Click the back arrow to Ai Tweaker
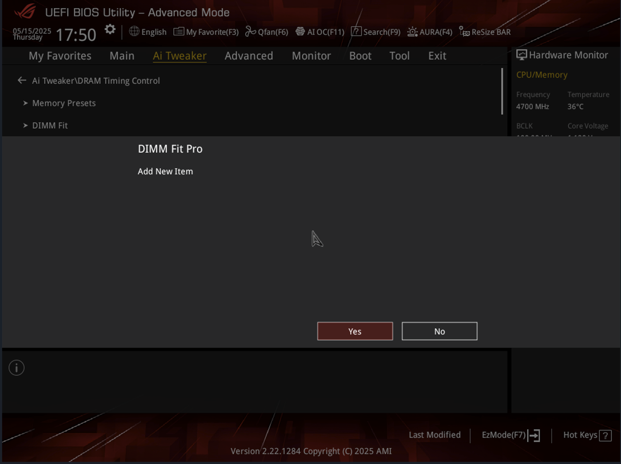This screenshot has width=621, height=464. 22,80
